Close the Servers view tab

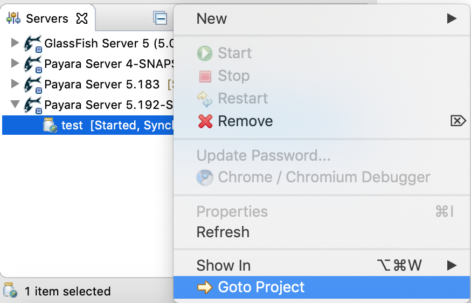click(82, 18)
